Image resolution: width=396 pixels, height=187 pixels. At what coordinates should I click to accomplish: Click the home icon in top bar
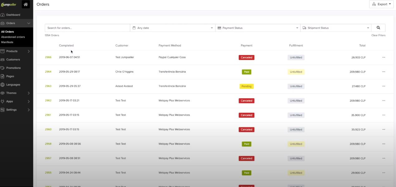click(x=26, y=4)
